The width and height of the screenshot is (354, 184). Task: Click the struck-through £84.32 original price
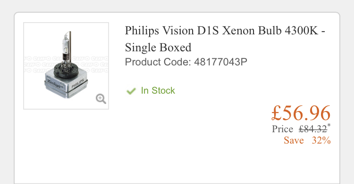click(313, 129)
